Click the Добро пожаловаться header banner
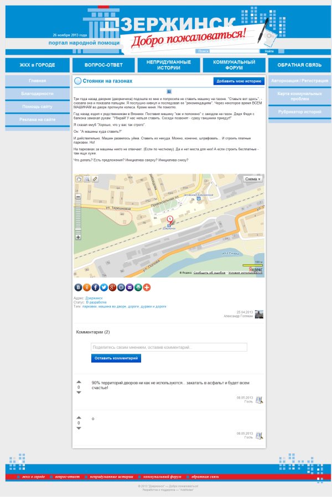The height and width of the screenshot is (497, 332). pos(189,38)
